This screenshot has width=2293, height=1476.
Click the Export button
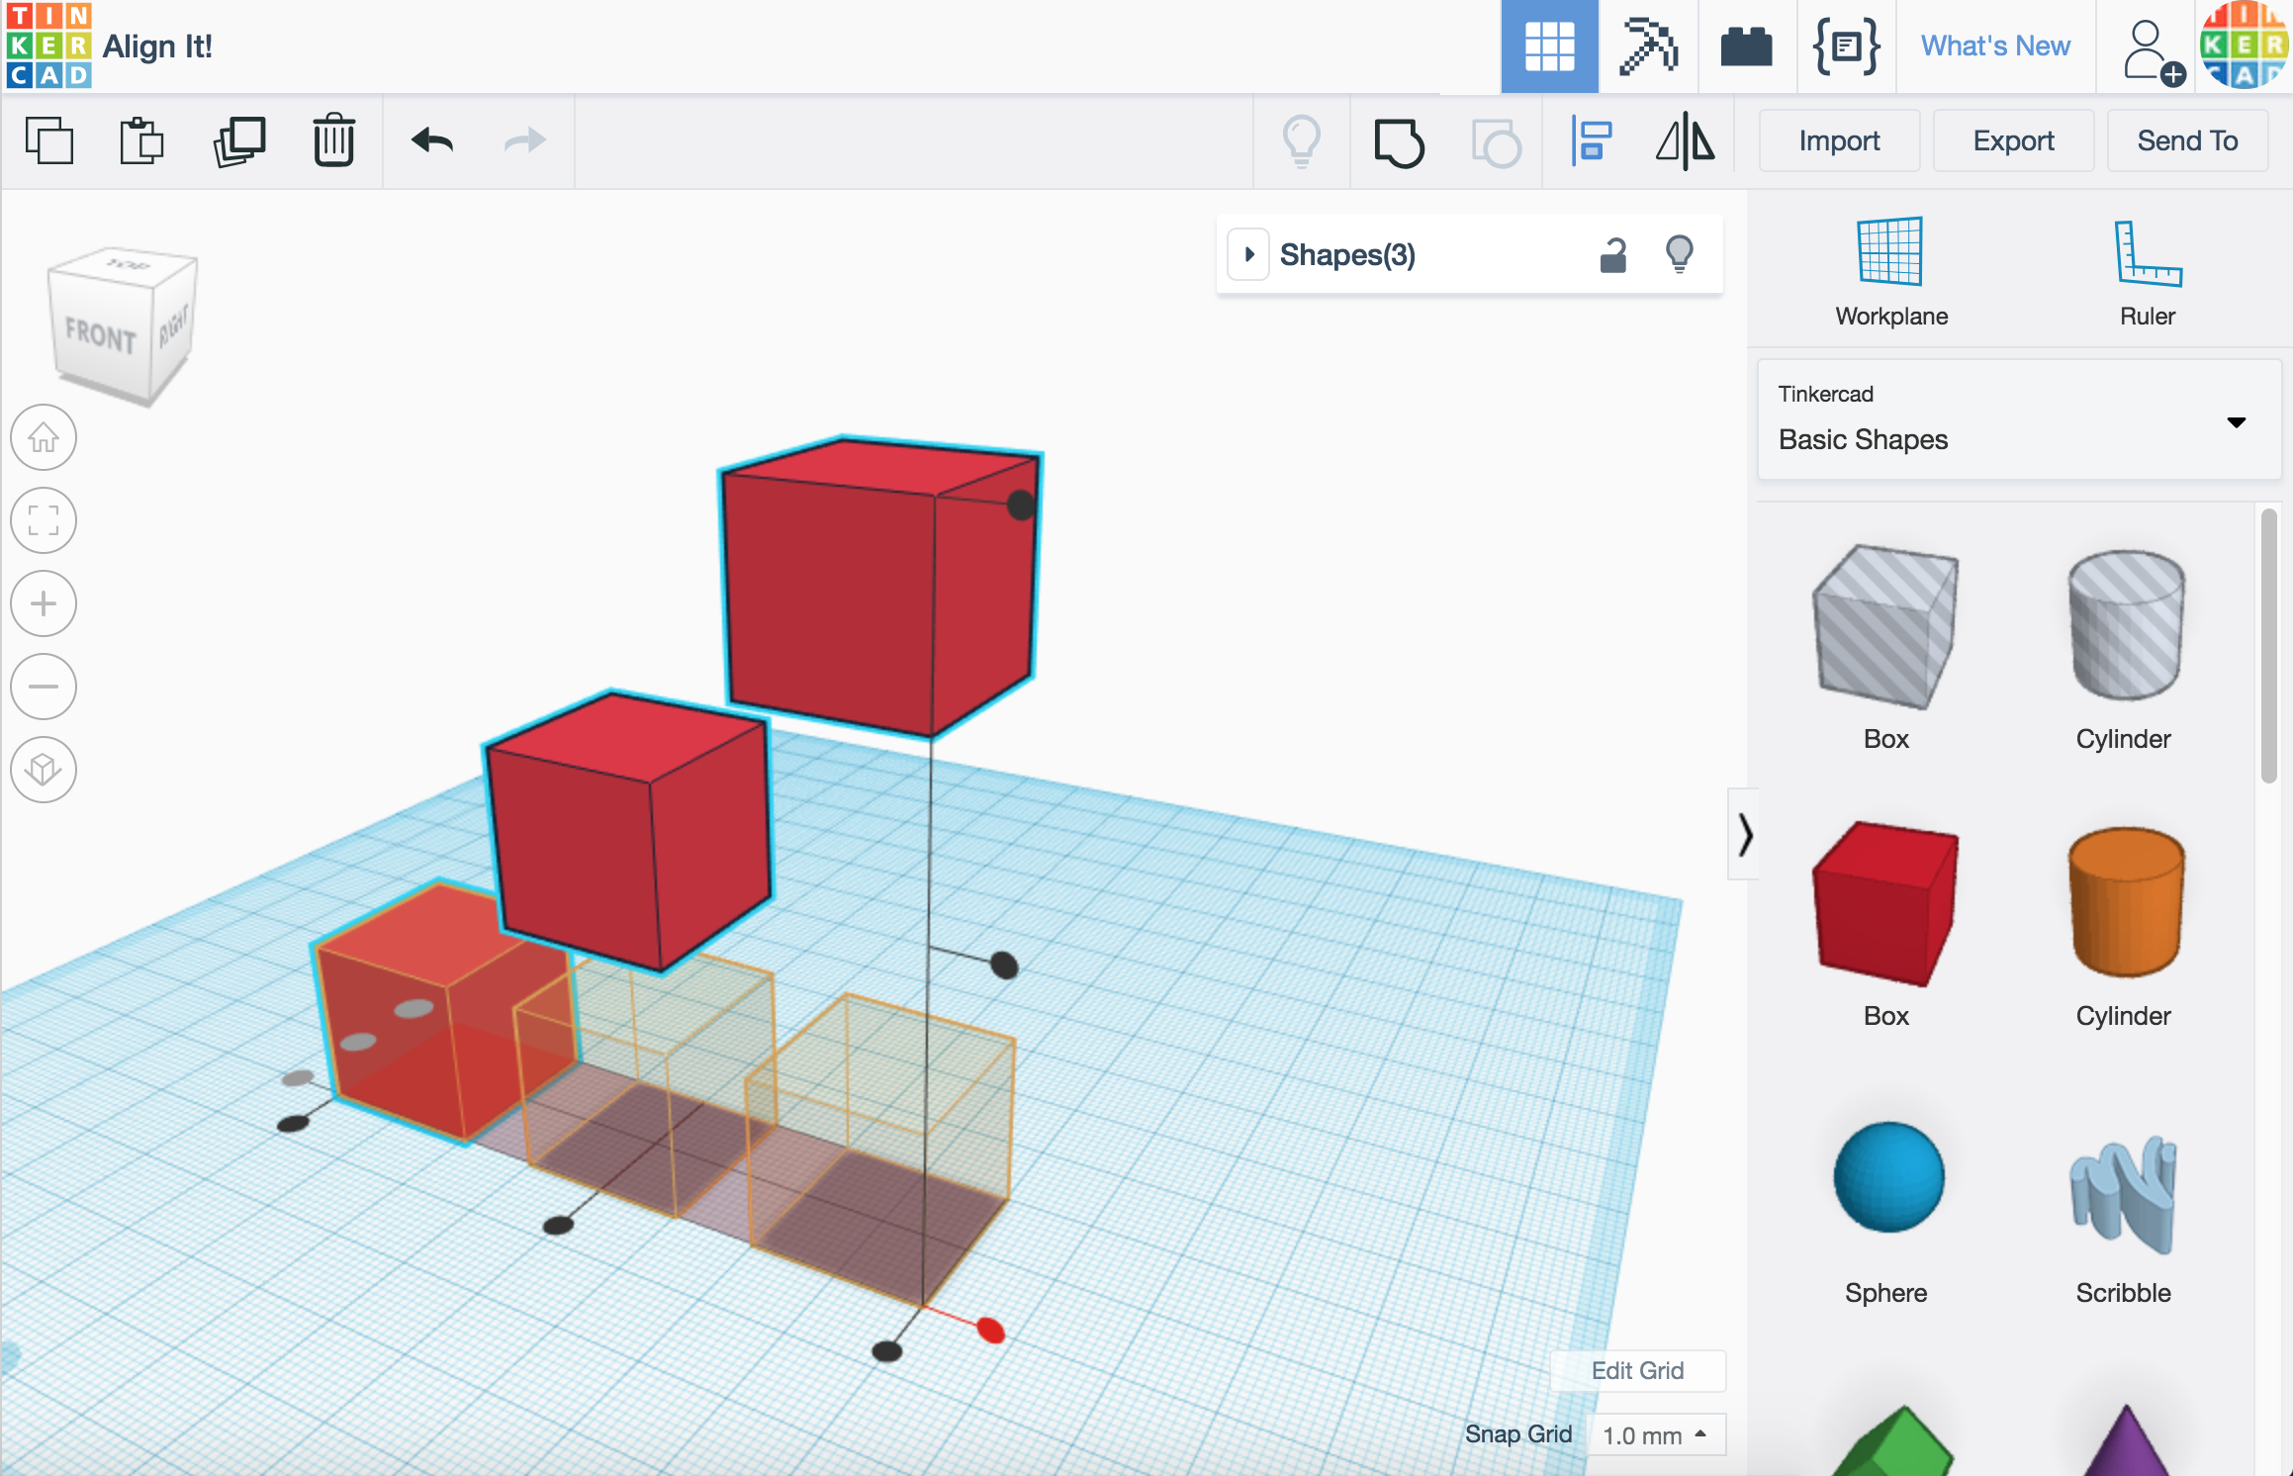(2013, 140)
